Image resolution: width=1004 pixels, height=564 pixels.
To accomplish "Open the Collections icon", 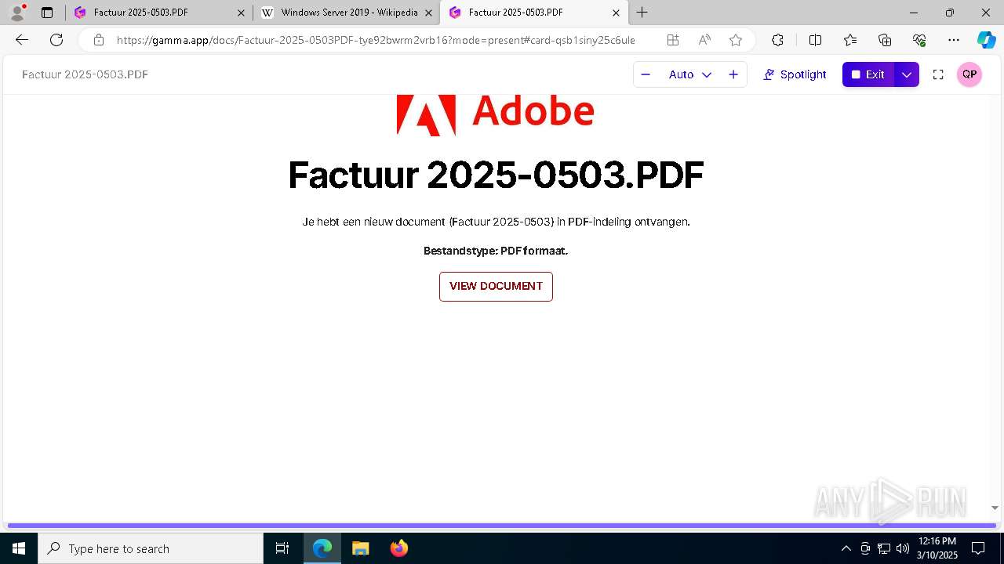I will pos(885,40).
